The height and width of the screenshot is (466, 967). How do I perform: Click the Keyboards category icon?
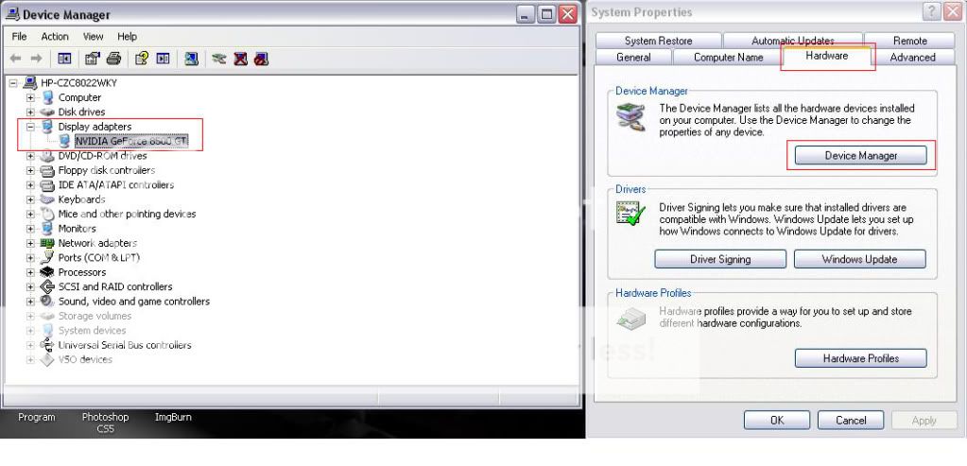(47, 199)
